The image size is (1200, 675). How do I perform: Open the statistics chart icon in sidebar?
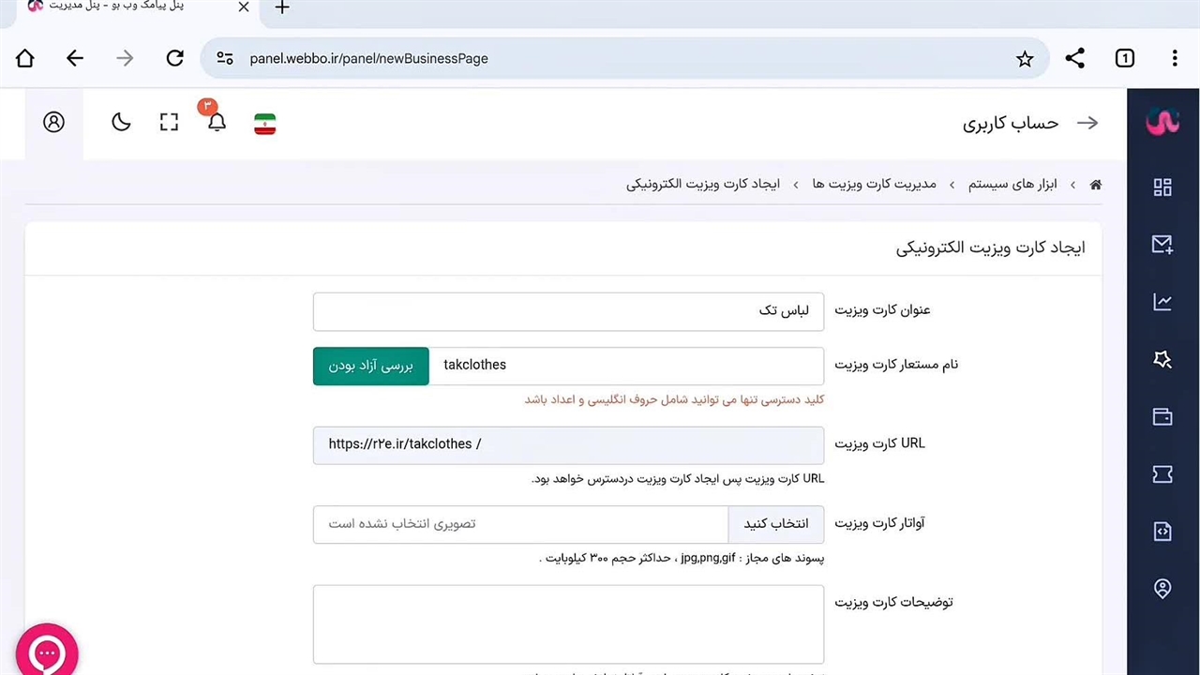click(1162, 302)
